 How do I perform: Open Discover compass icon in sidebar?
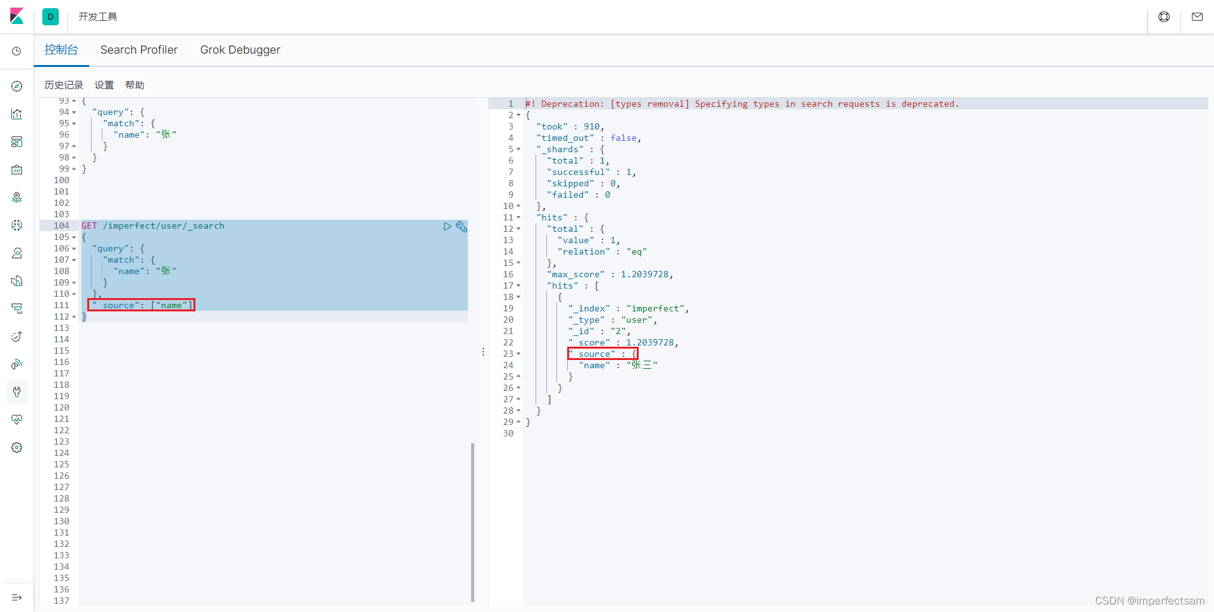(x=17, y=86)
